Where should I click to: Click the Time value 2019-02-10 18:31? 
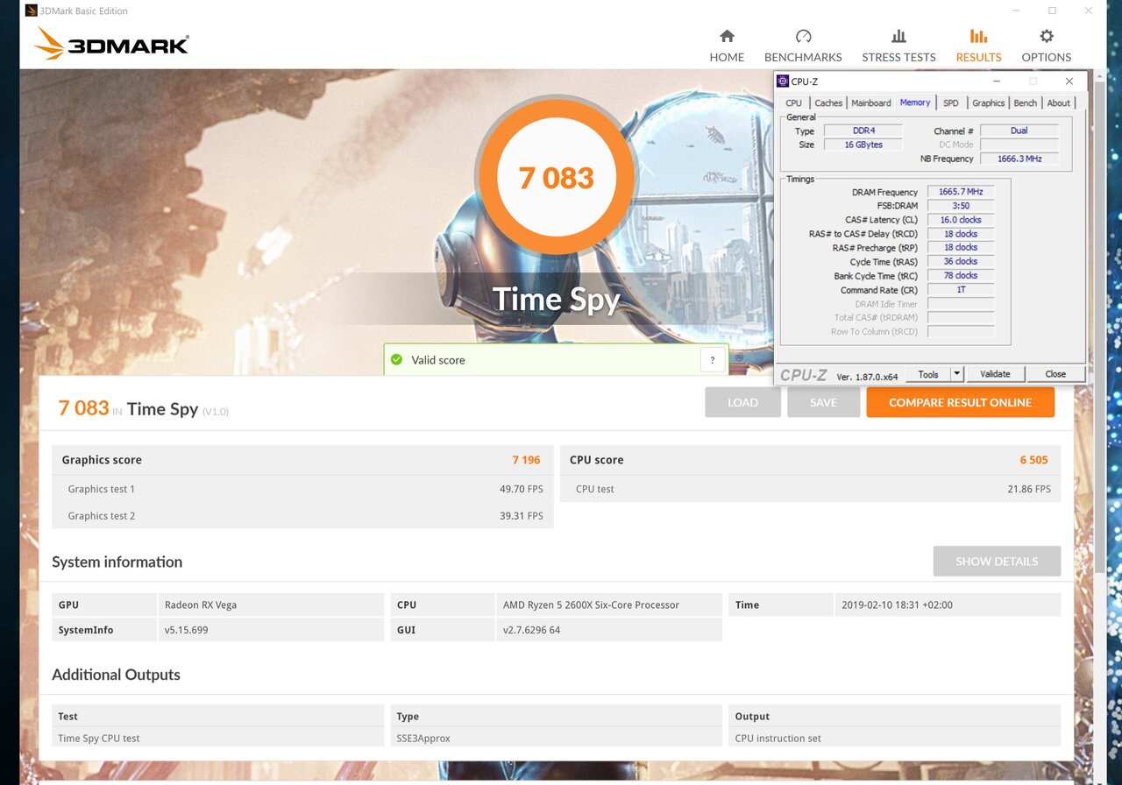pos(948,605)
